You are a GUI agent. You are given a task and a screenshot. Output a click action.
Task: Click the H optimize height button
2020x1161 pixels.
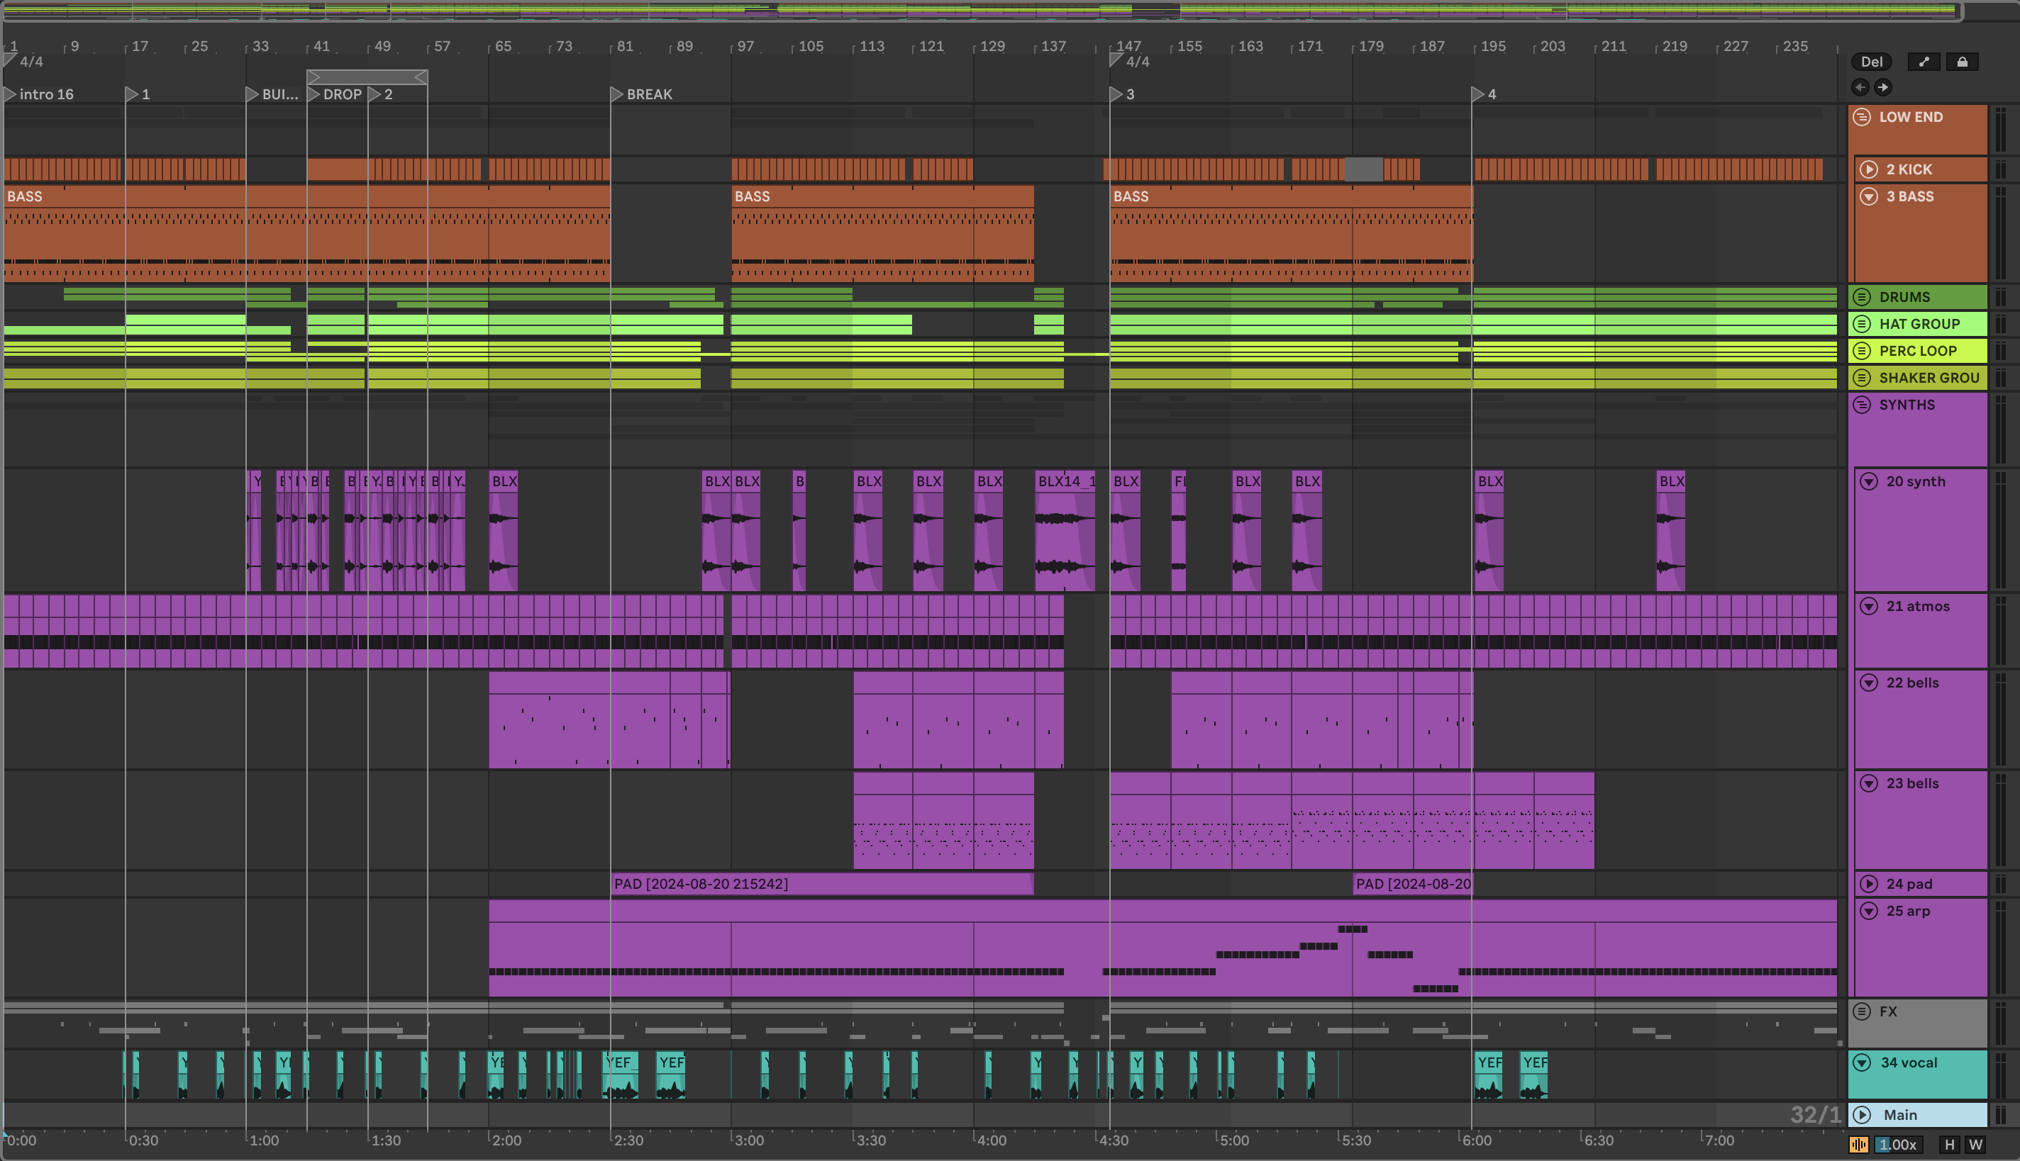click(x=1949, y=1144)
